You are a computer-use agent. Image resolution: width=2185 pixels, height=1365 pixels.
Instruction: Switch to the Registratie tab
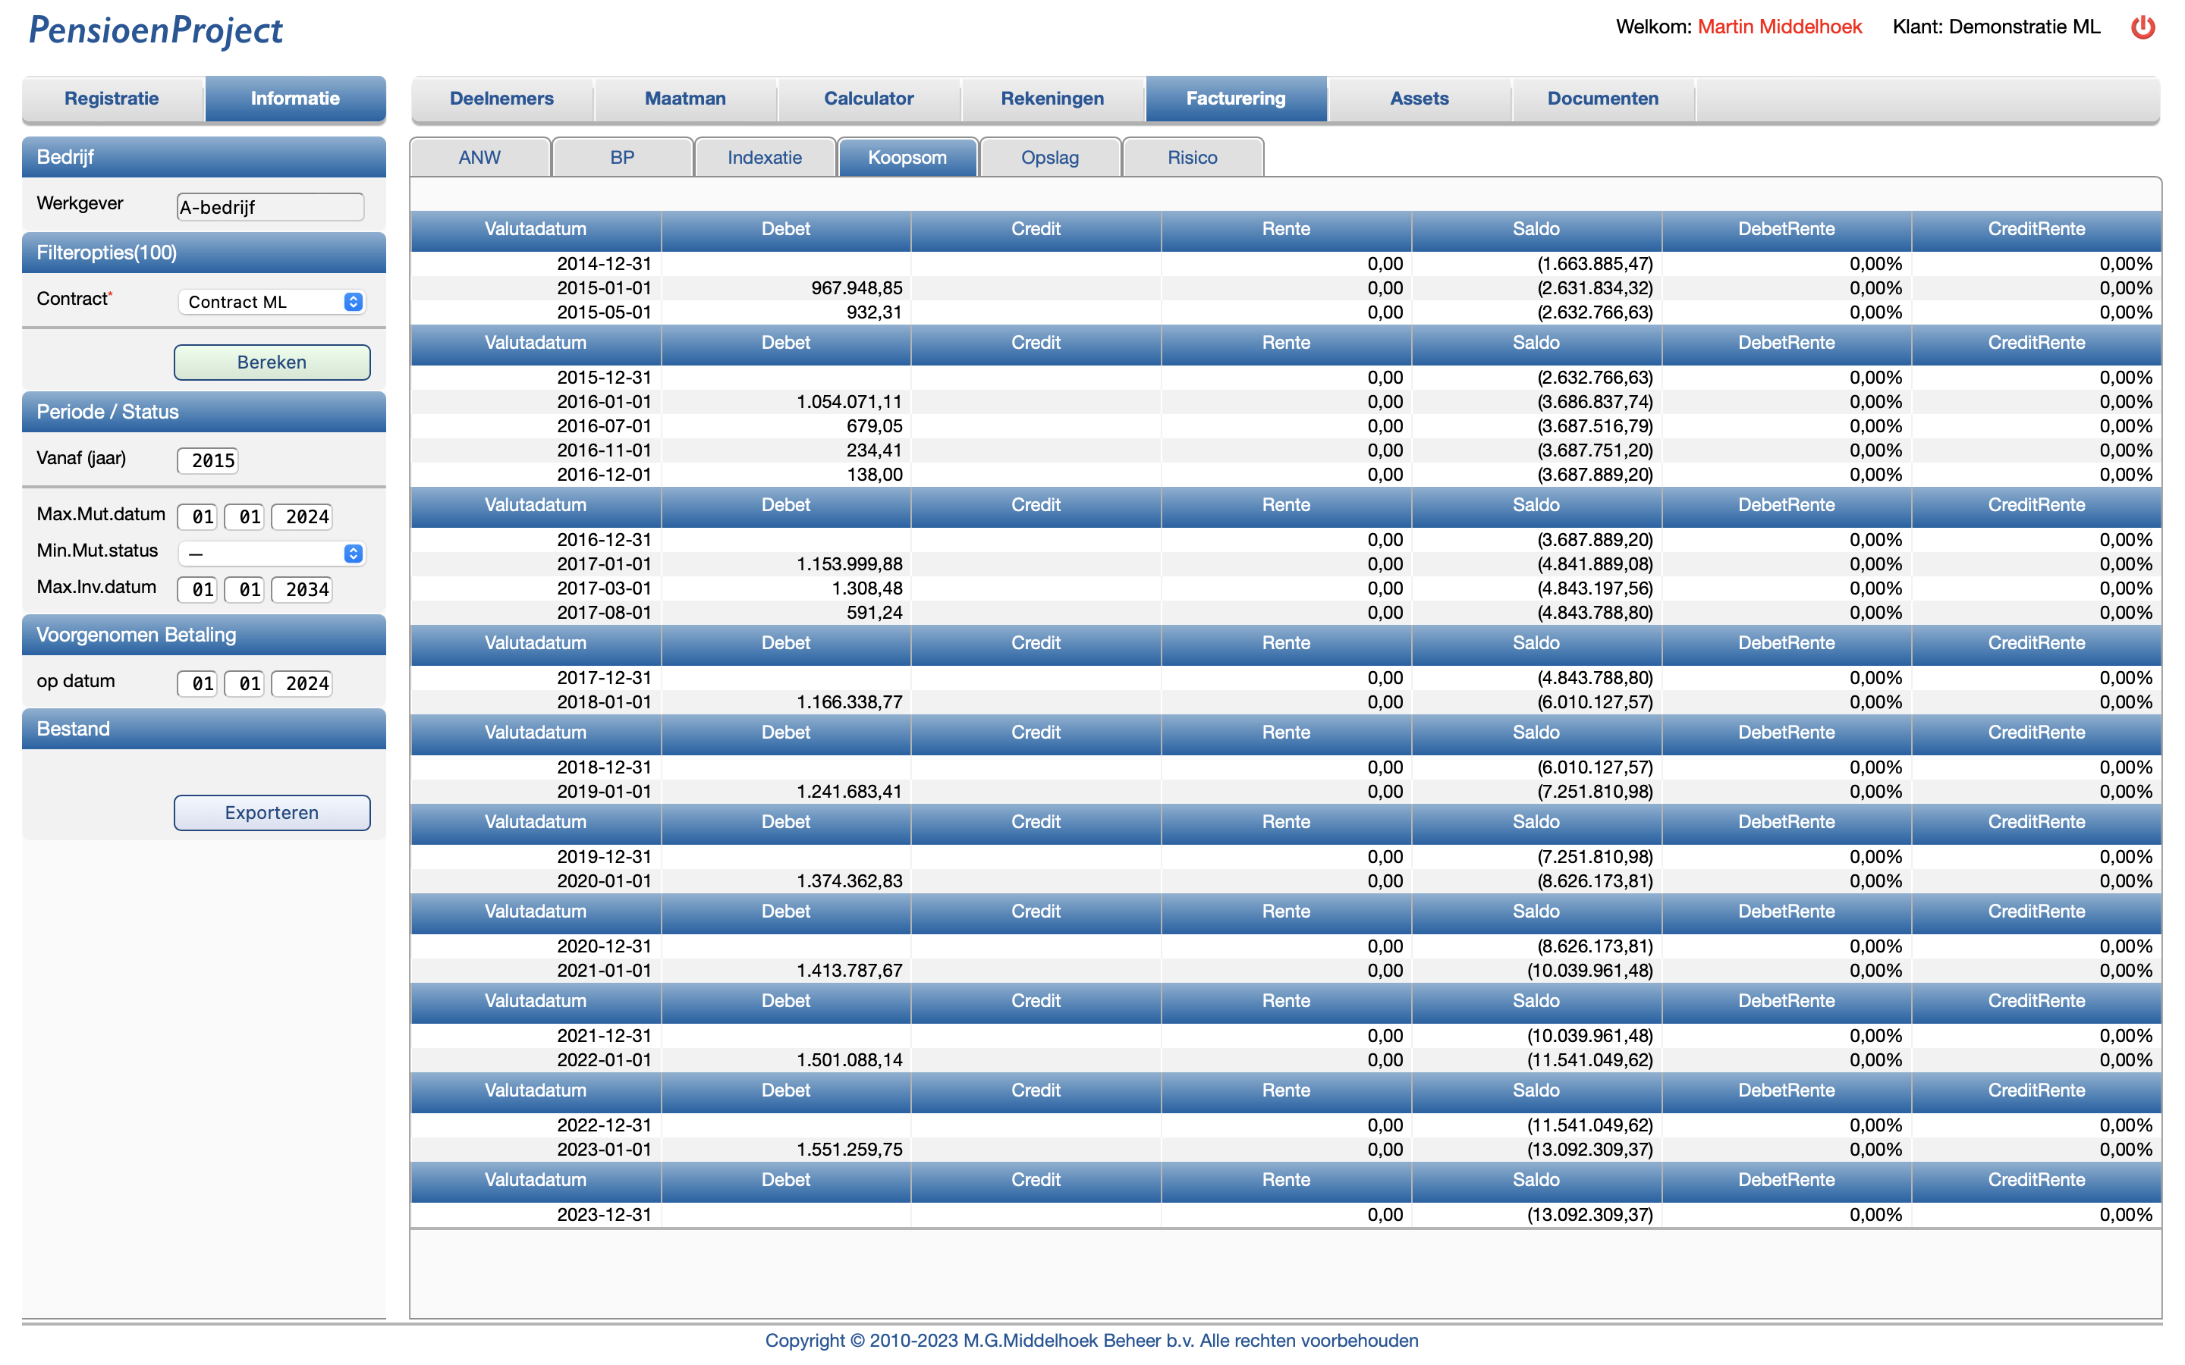(x=112, y=99)
